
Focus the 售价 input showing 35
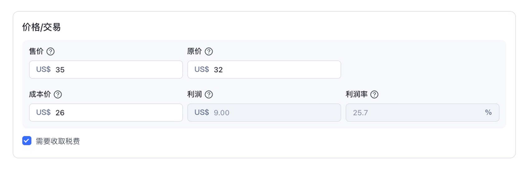click(115, 70)
